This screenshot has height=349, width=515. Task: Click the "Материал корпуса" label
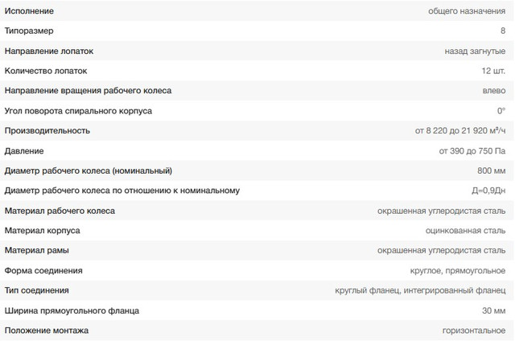[42, 231]
